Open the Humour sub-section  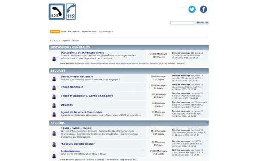[181, 64]
